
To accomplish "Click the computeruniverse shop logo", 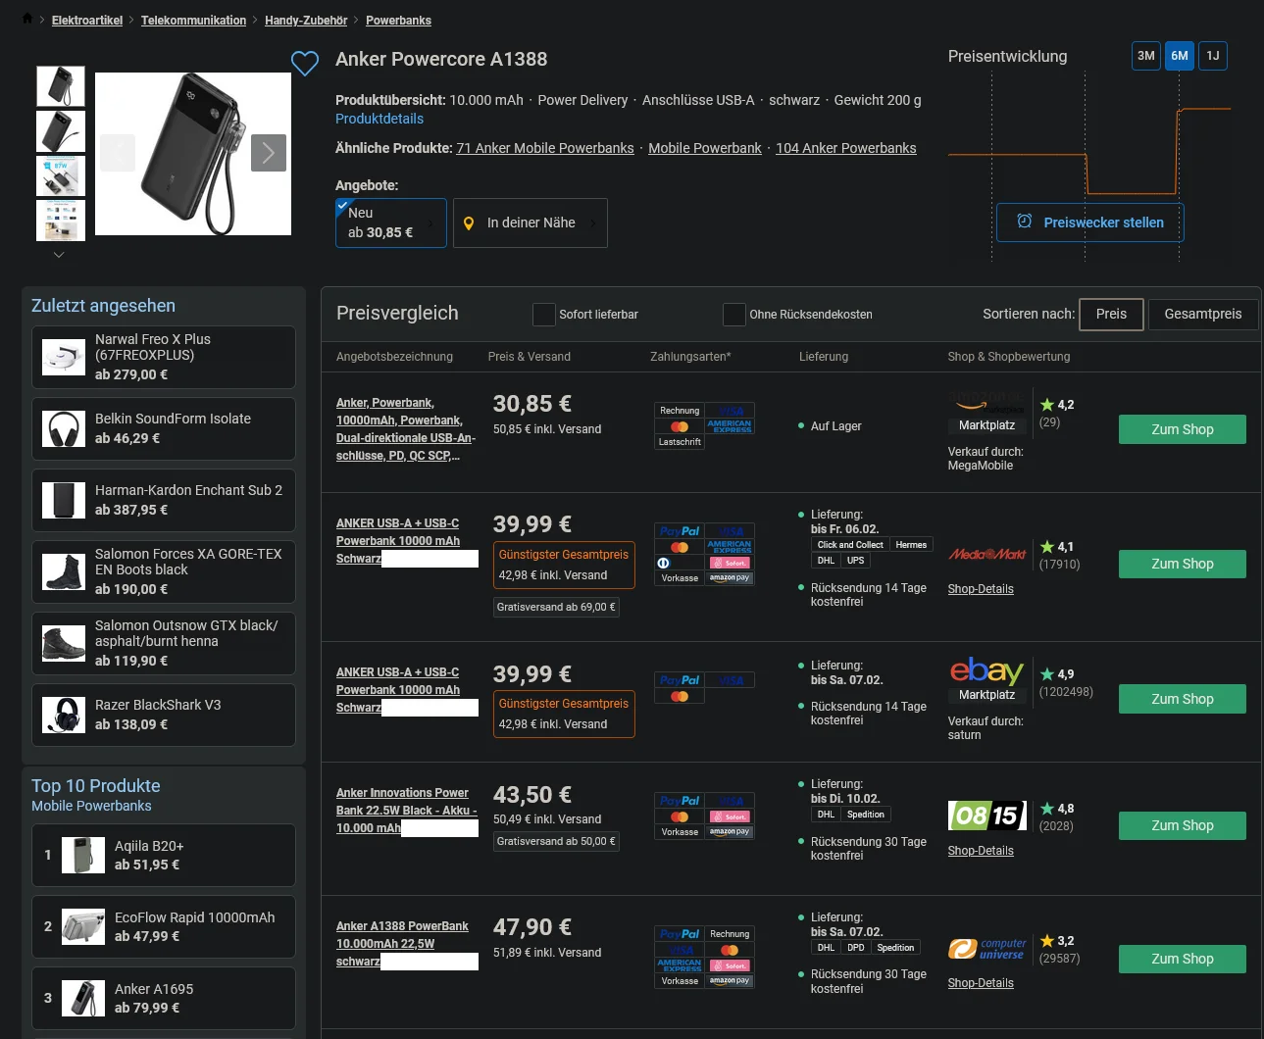I will [x=987, y=949].
